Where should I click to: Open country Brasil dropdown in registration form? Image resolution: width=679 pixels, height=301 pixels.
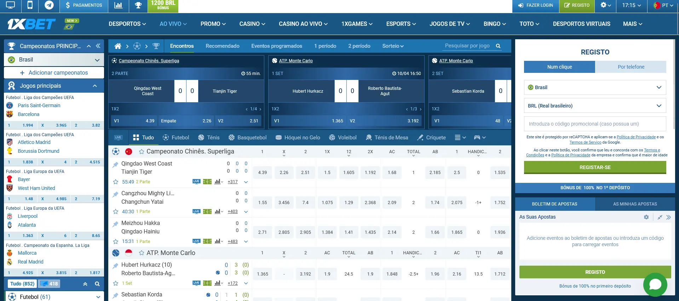(x=595, y=87)
